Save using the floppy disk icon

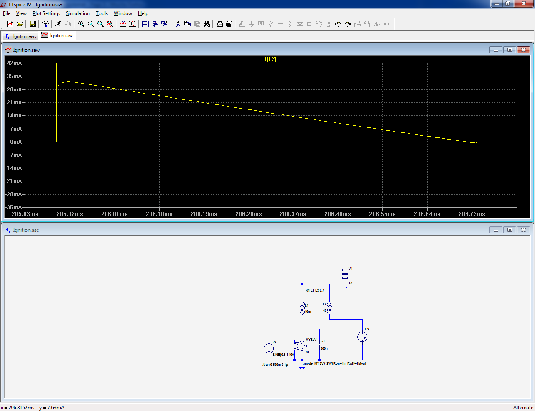[x=32, y=24]
